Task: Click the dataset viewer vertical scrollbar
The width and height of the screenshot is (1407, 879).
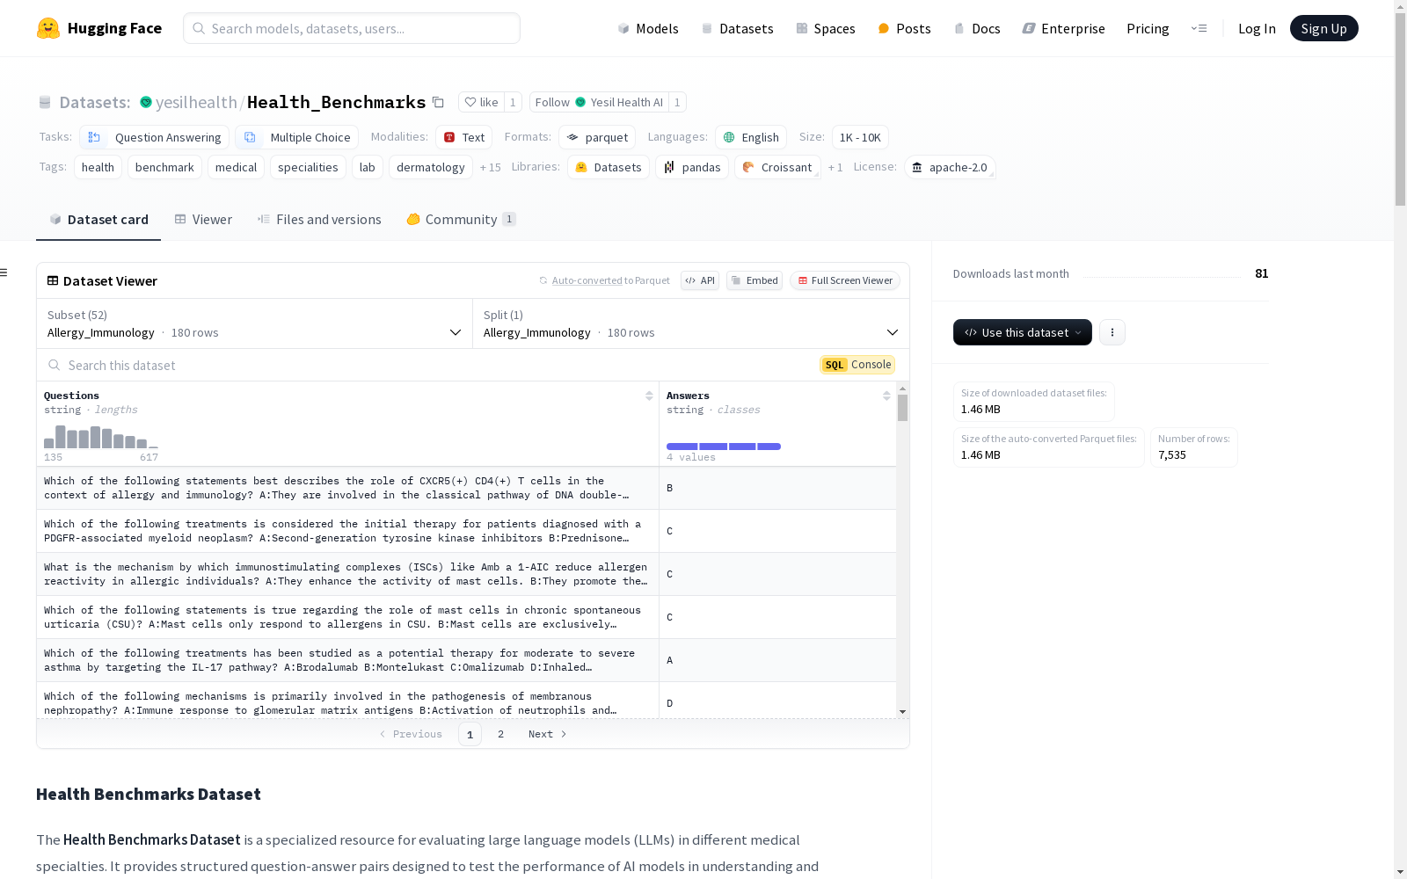Action: [x=902, y=408]
